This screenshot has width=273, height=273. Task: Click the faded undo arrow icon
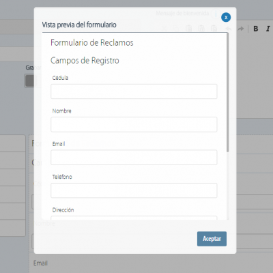coord(228,29)
